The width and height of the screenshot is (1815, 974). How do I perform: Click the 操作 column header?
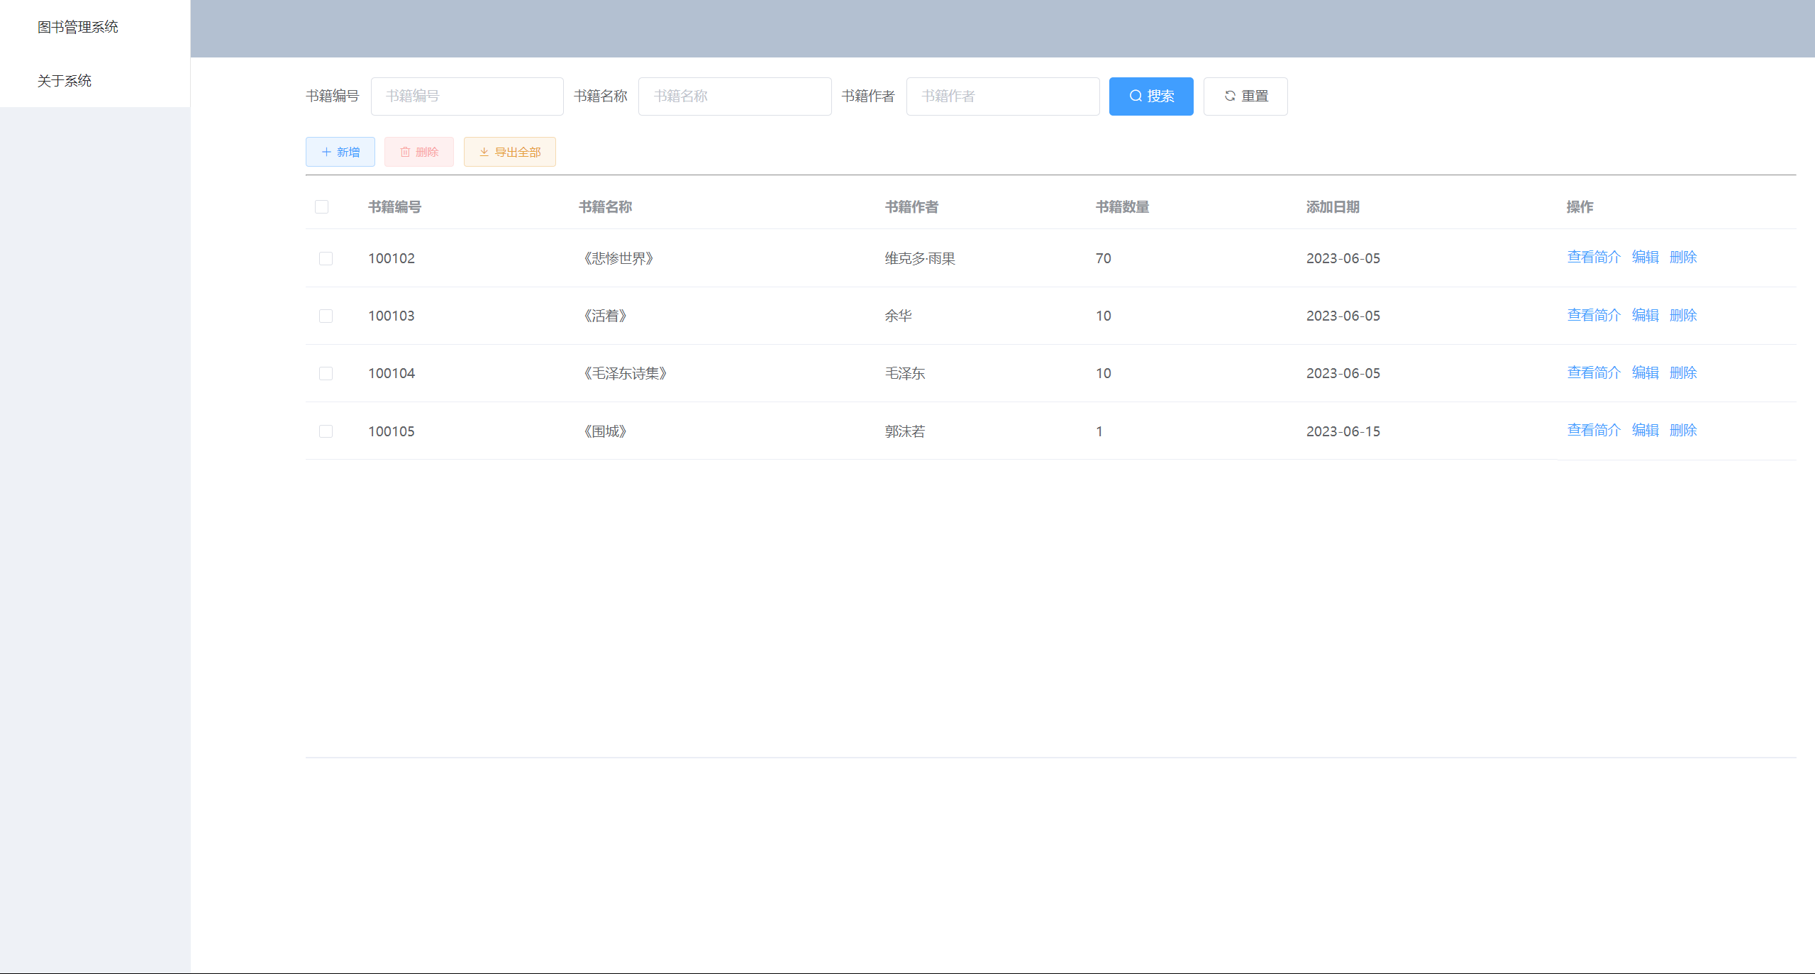click(1580, 207)
